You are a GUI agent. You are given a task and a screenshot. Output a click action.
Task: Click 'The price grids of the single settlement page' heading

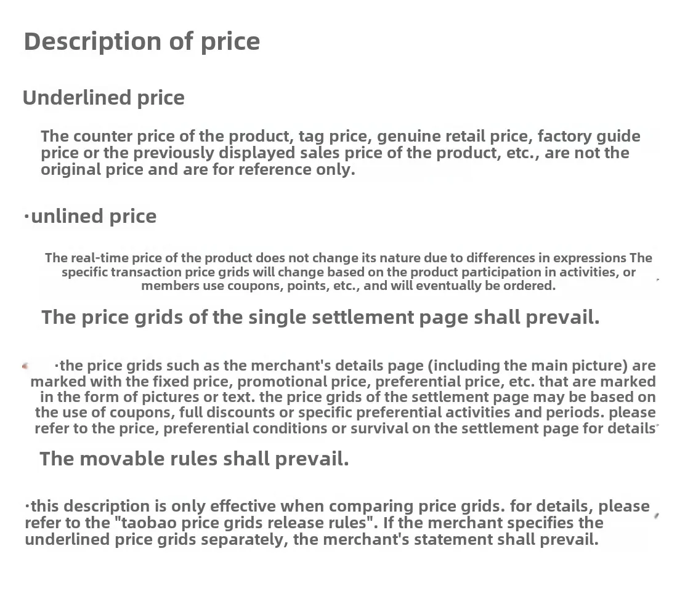[320, 318]
